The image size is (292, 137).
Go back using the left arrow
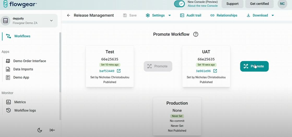(x=69, y=15)
